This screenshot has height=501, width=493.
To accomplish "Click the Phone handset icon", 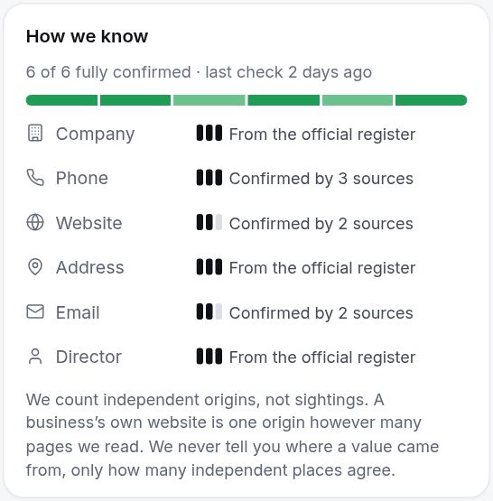I will pos(35,178).
